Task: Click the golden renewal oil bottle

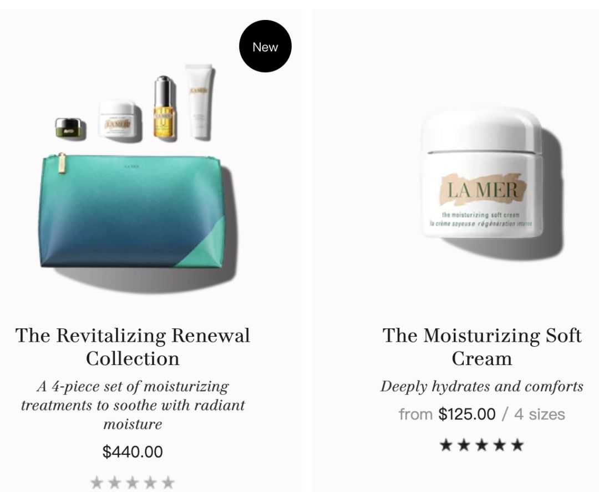Action: pos(164,106)
